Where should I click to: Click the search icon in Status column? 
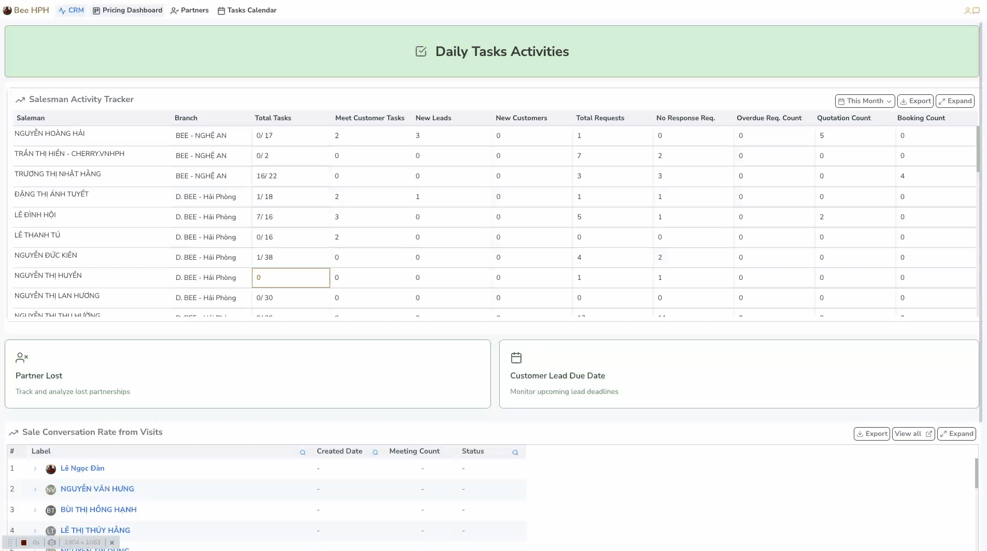pyautogui.click(x=515, y=453)
